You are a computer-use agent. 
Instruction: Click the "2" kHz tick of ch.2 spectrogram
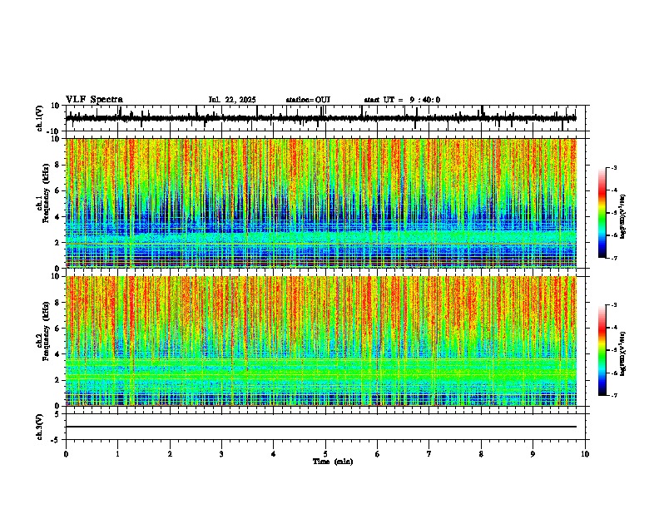[57, 380]
